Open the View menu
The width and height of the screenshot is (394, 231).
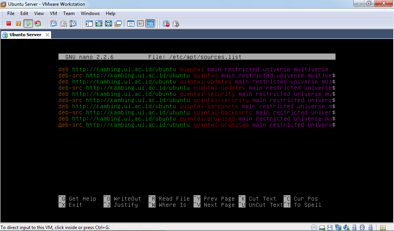[x=39, y=13]
